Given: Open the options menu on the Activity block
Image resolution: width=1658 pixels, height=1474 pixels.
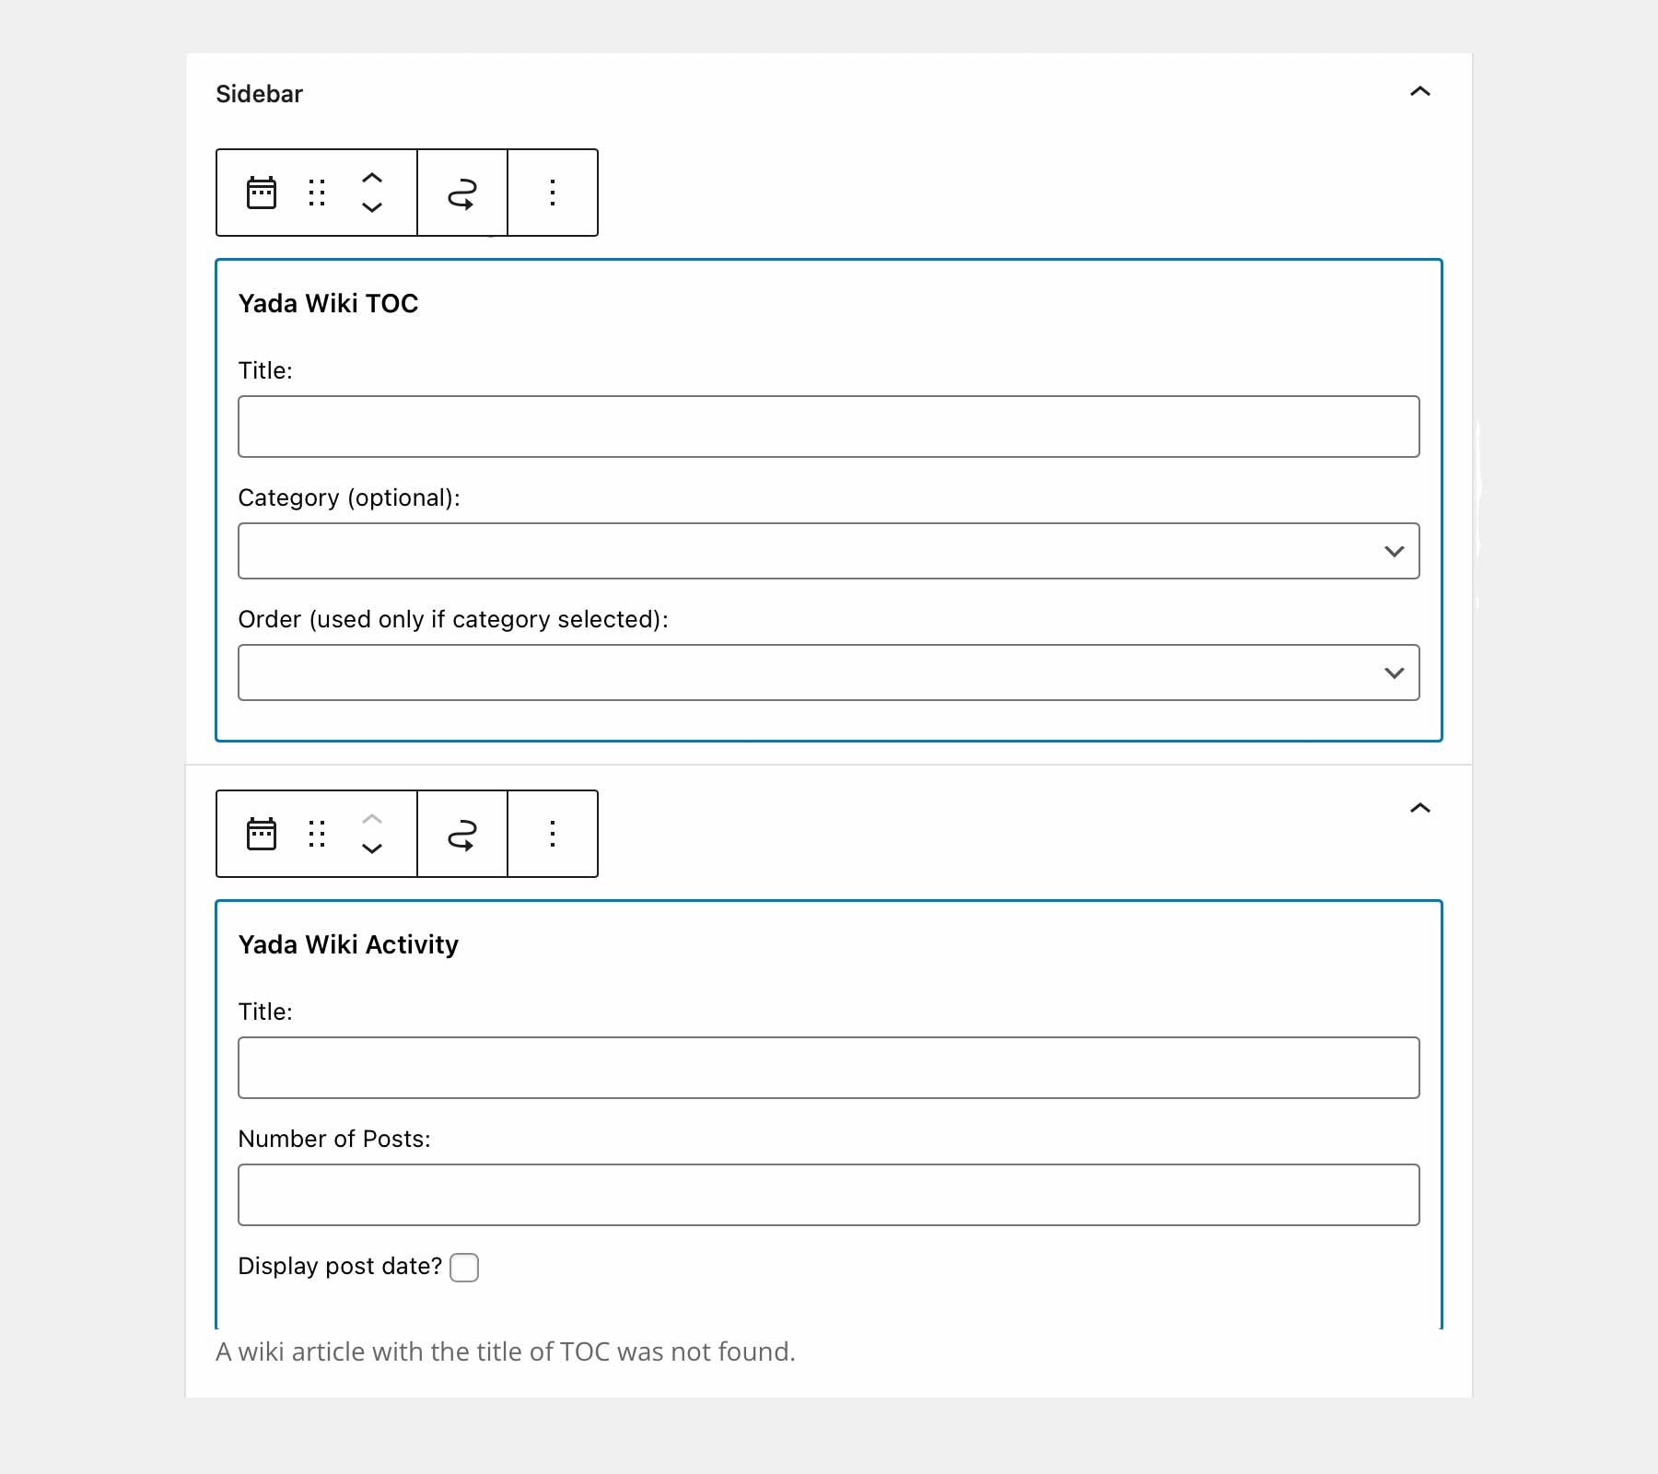Looking at the screenshot, I should [552, 834].
